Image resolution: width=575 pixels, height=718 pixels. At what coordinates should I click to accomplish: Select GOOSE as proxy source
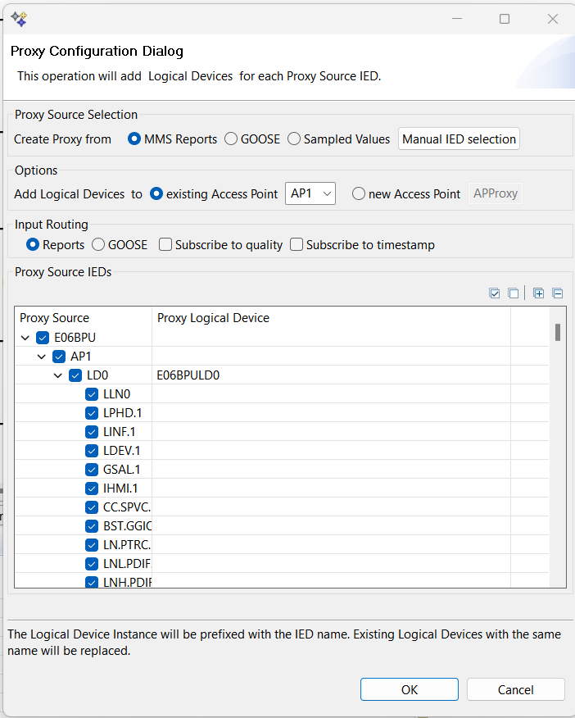(x=231, y=139)
